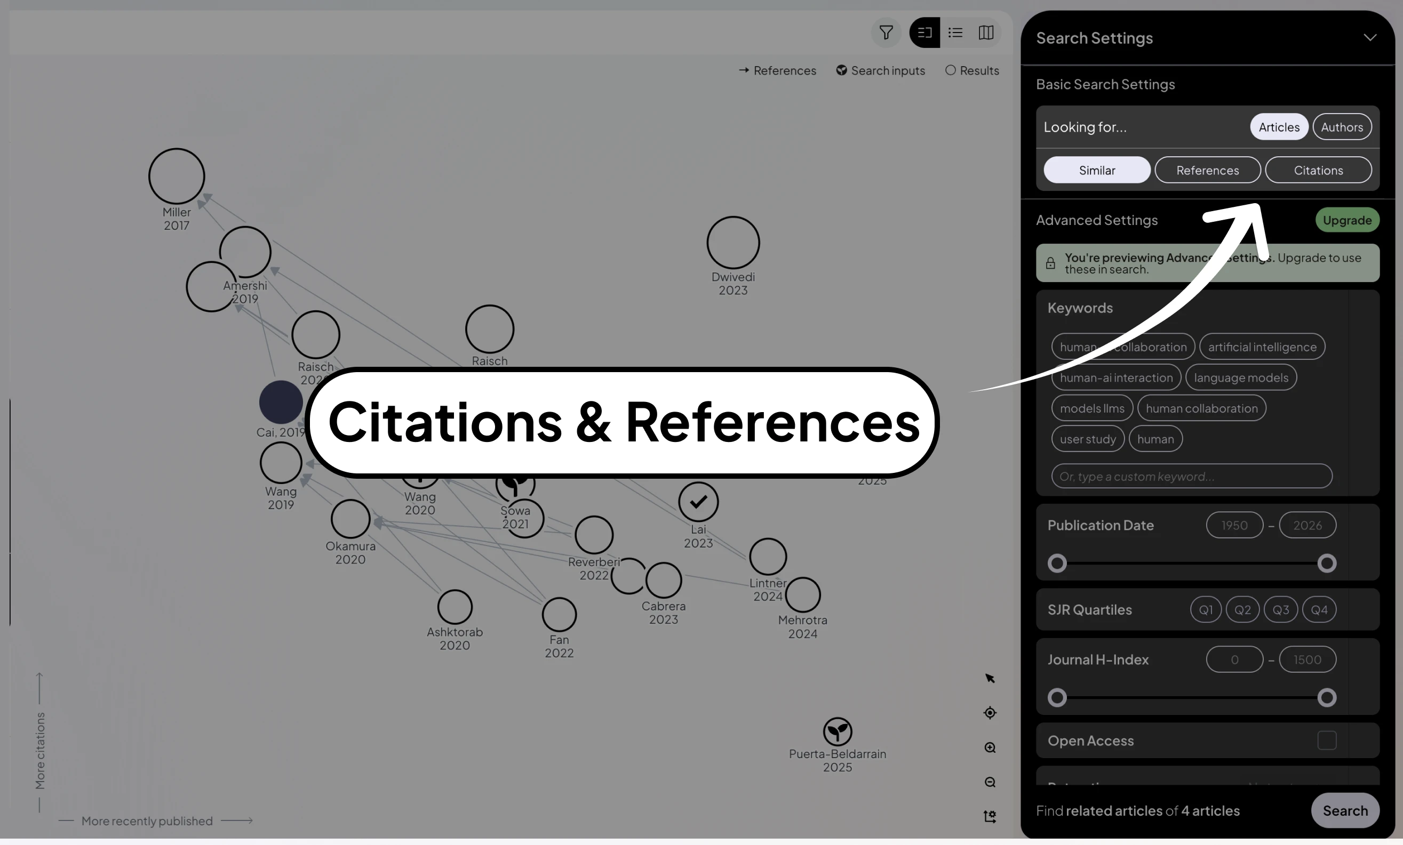The height and width of the screenshot is (845, 1403).
Task: Select the Lai 2023 checked node
Action: 698,502
